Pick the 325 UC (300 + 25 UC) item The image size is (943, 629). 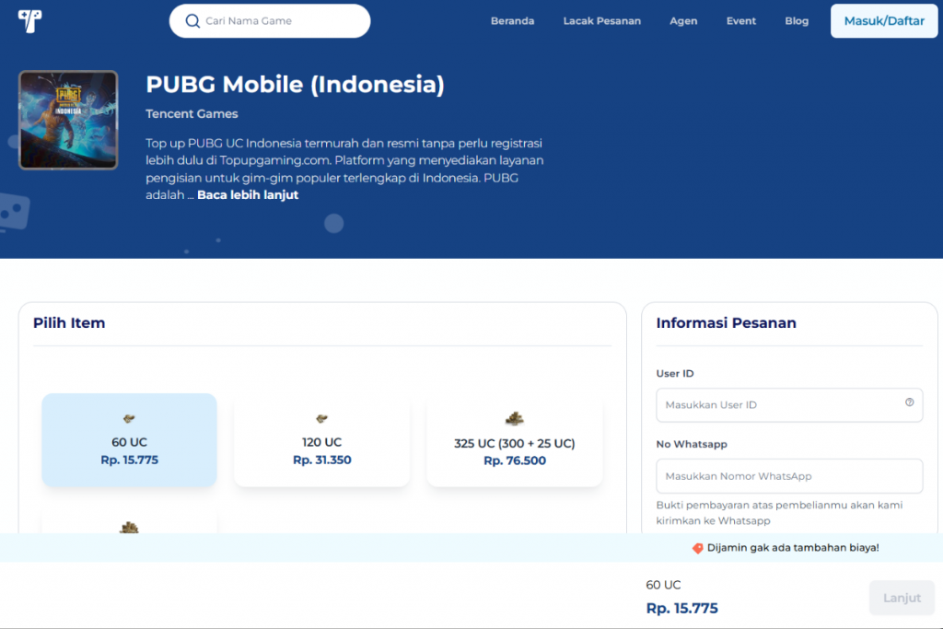coord(515,440)
